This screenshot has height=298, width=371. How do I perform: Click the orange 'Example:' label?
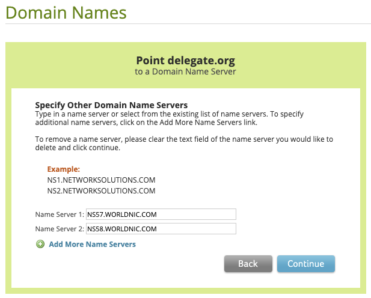coord(64,169)
